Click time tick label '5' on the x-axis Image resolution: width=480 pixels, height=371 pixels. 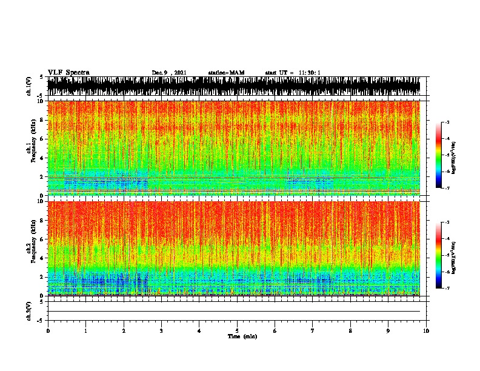237,330
